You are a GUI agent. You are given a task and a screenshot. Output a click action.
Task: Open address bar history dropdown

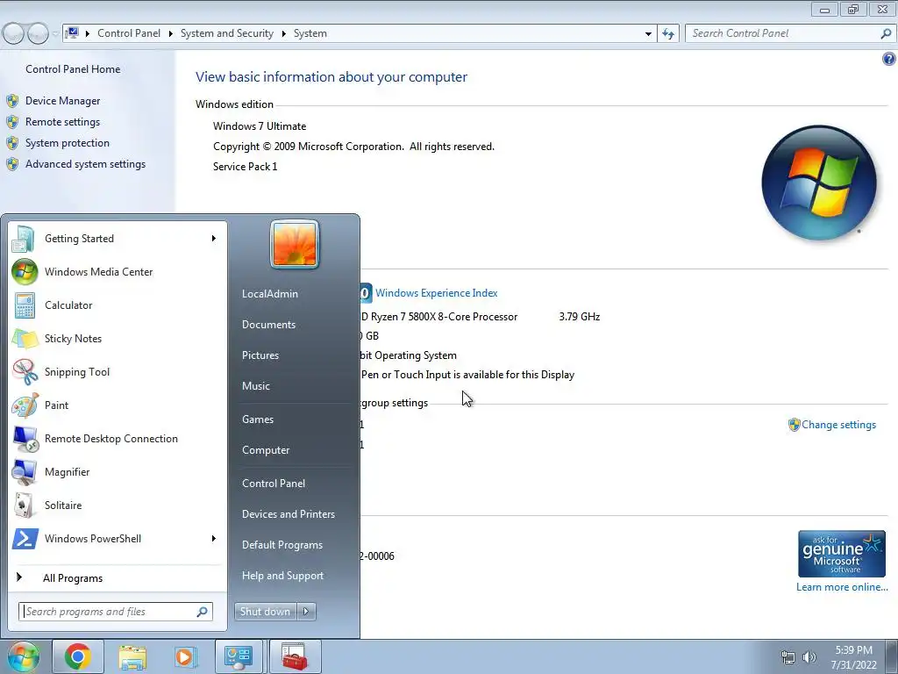click(648, 33)
